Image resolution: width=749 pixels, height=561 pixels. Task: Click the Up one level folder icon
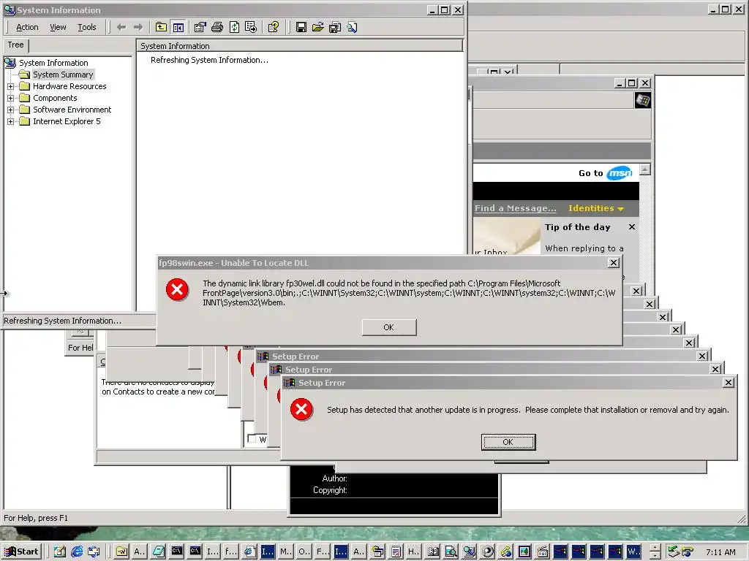[161, 27]
